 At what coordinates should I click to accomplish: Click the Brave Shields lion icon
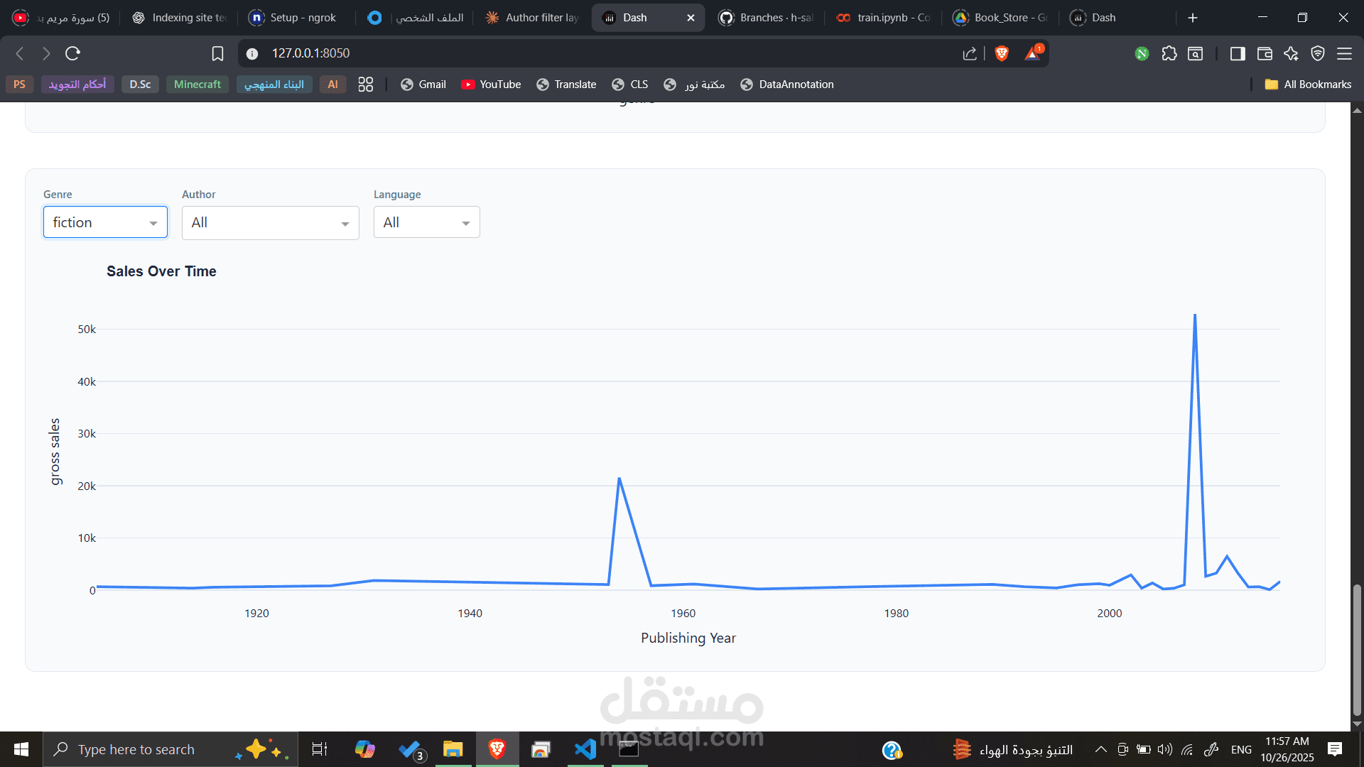pos(1002,53)
